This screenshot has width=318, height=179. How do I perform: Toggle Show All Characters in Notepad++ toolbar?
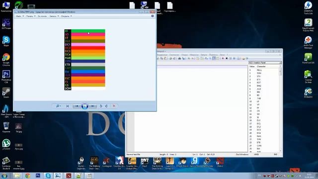210,59
